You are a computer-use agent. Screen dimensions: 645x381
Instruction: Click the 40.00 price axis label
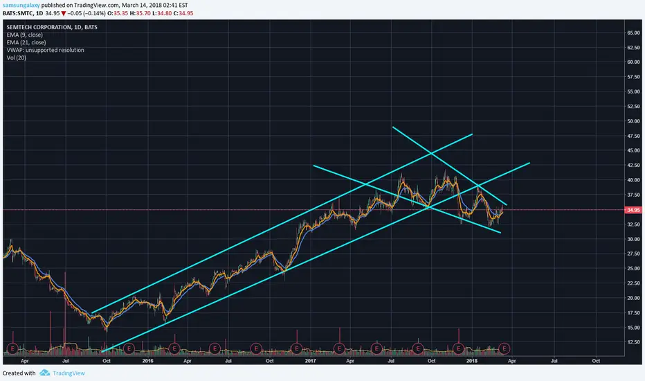tap(633, 180)
